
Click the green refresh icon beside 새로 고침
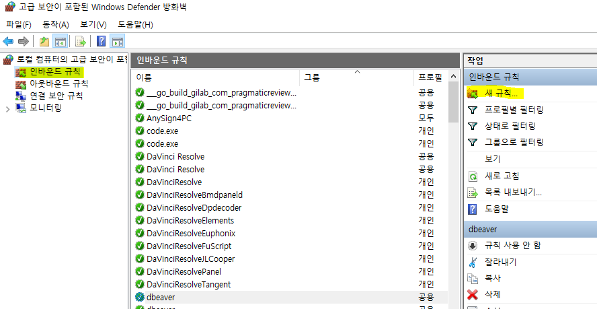473,176
